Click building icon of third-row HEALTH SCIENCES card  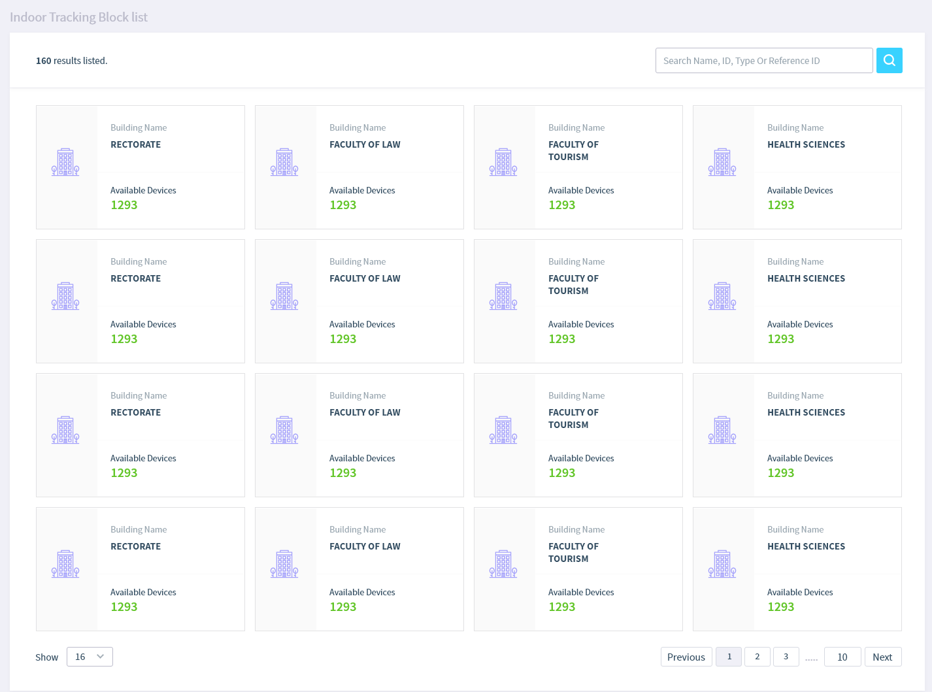point(722,430)
